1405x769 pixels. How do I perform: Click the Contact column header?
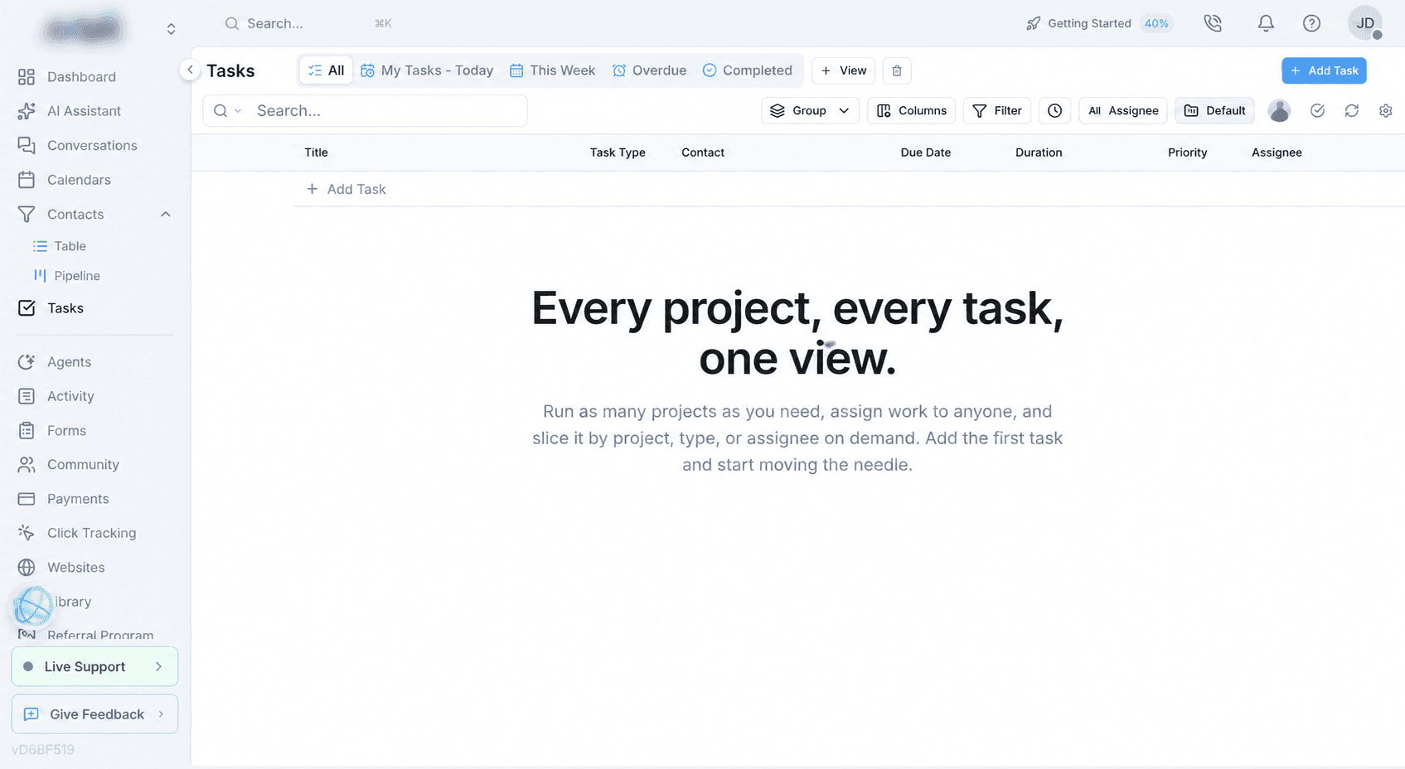pyautogui.click(x=703, y=152)
